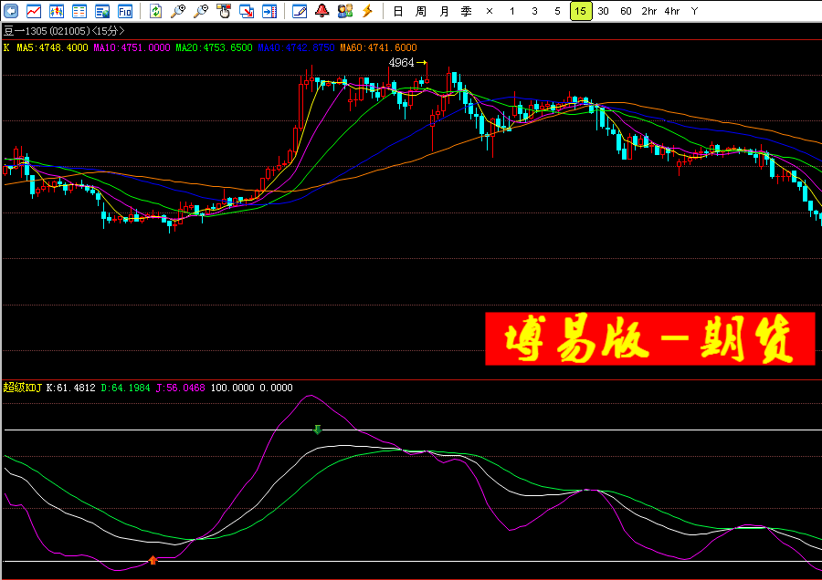This screenshot has height=580, width=822.
Task: Select the highlighted 15-minute period
Action: coord(580,11)
